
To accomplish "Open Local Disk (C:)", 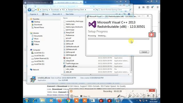I will point(39,53).
